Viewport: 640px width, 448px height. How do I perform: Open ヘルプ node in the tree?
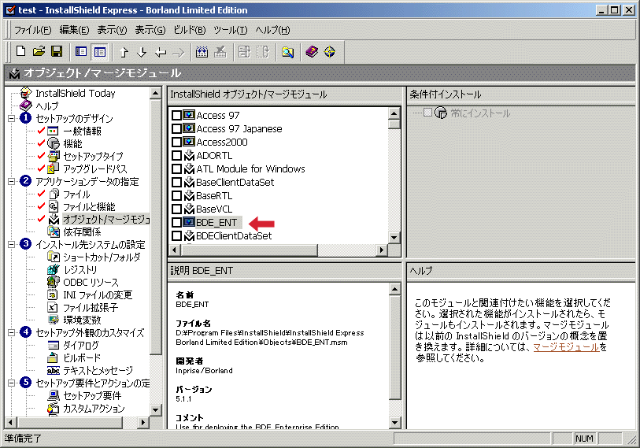click(47, 106)
